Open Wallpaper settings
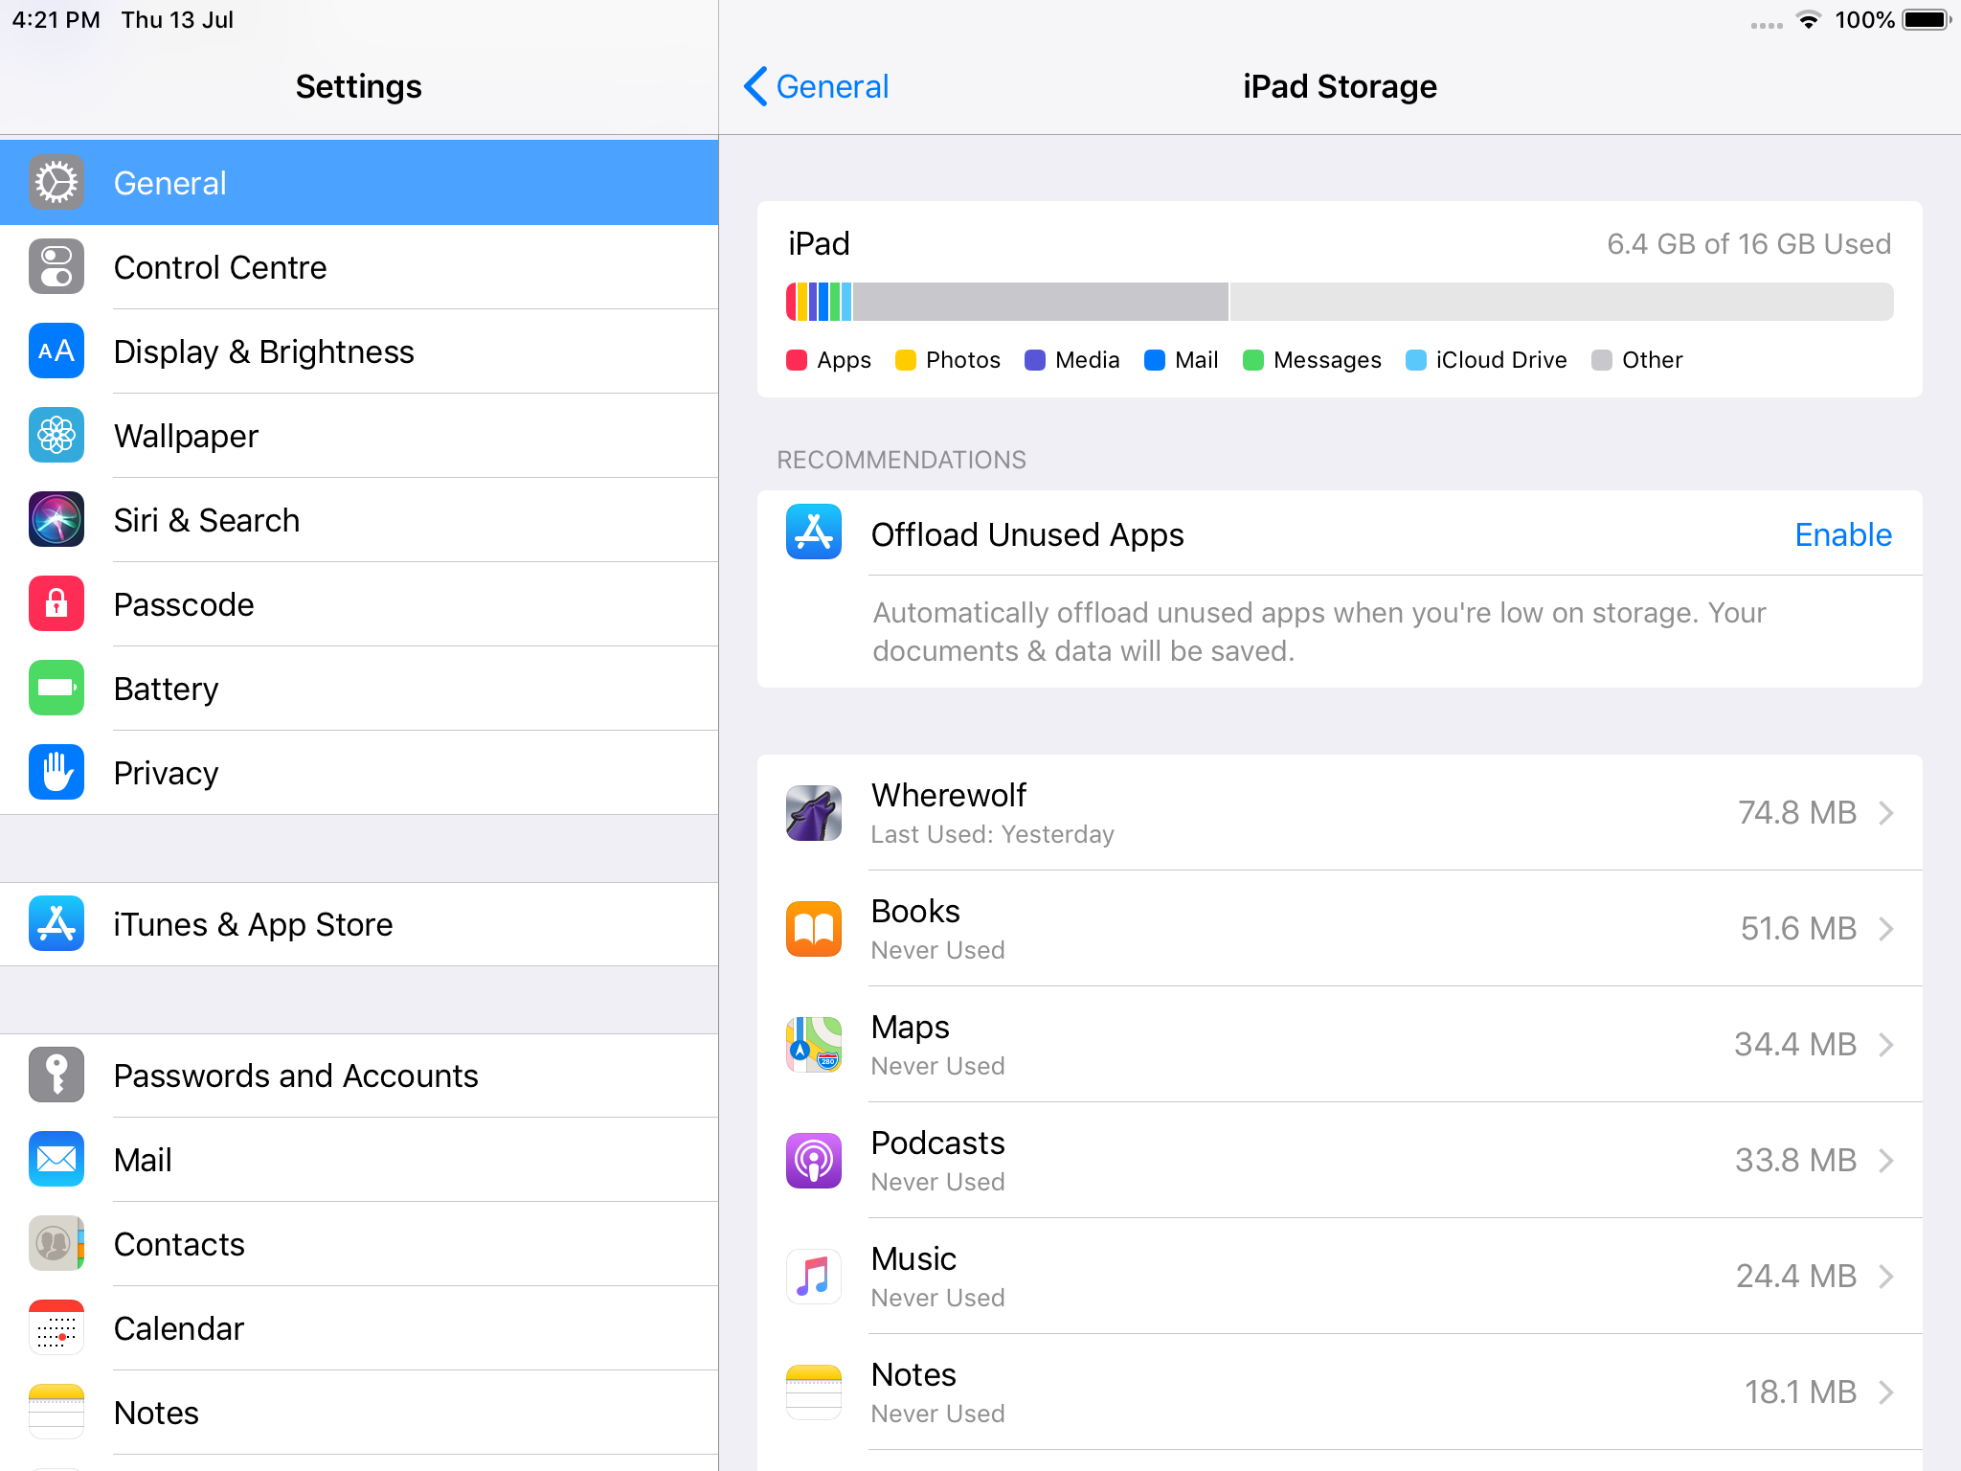The image size is (1961, 1471). [x=359, y=436]
